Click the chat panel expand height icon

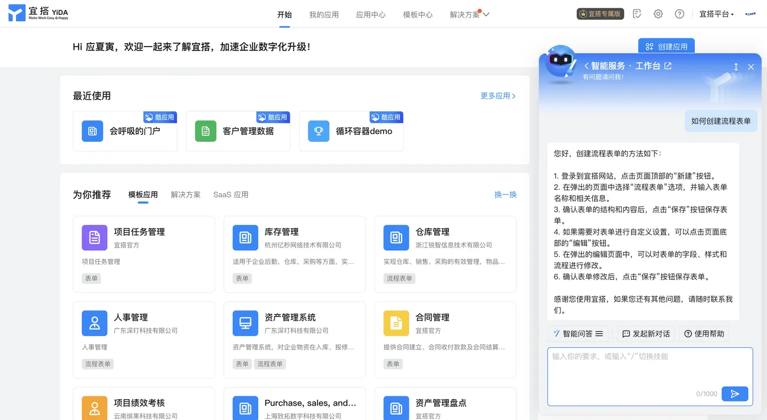point(736,67)
